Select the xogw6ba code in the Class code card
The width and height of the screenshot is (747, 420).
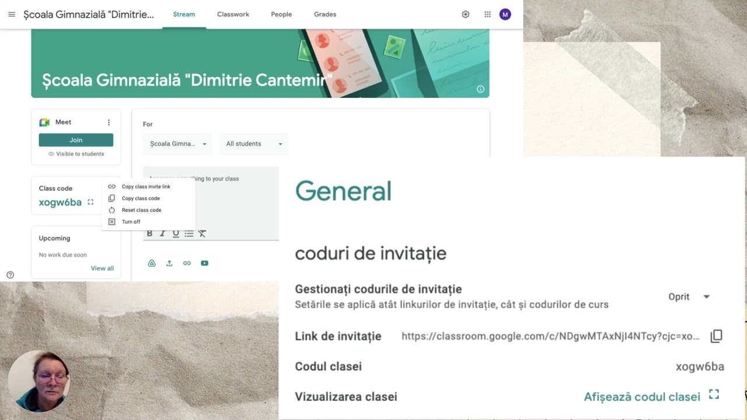[60, 202]
